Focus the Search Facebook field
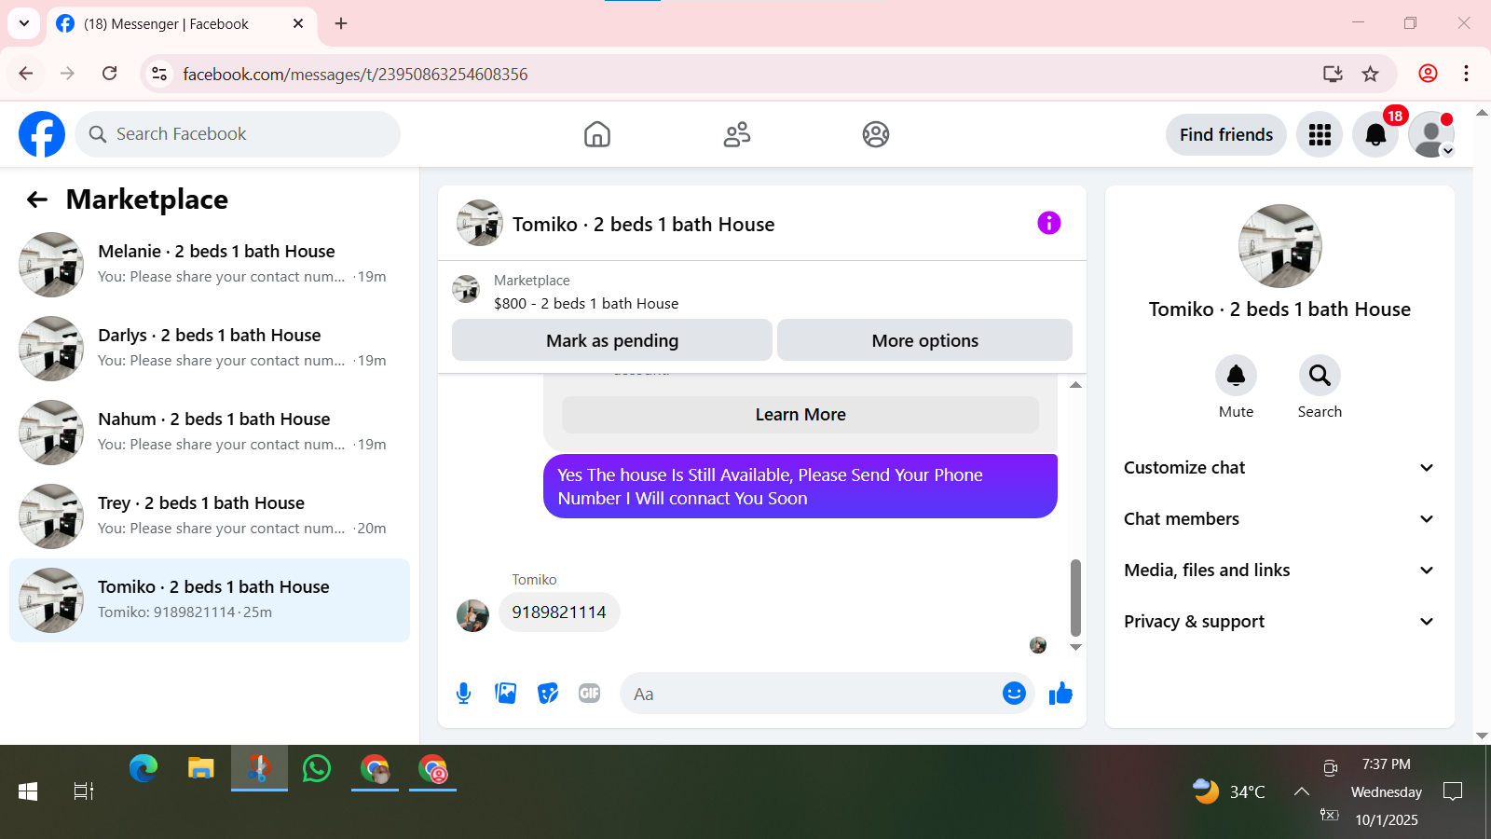This screenshot has width=1491, height=839. 238,134
